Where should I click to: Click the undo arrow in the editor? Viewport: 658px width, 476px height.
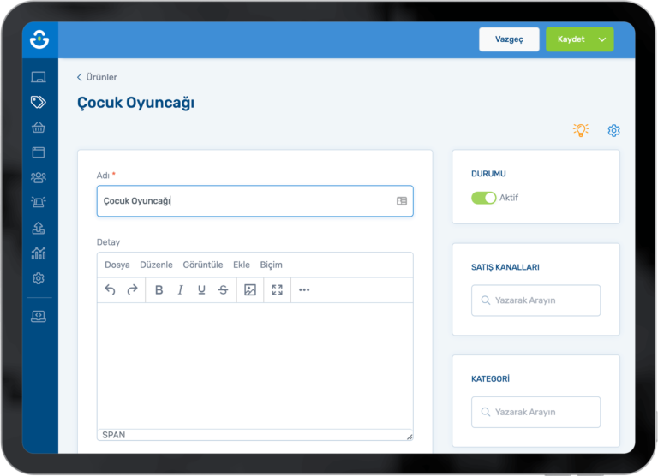[110, 290]
